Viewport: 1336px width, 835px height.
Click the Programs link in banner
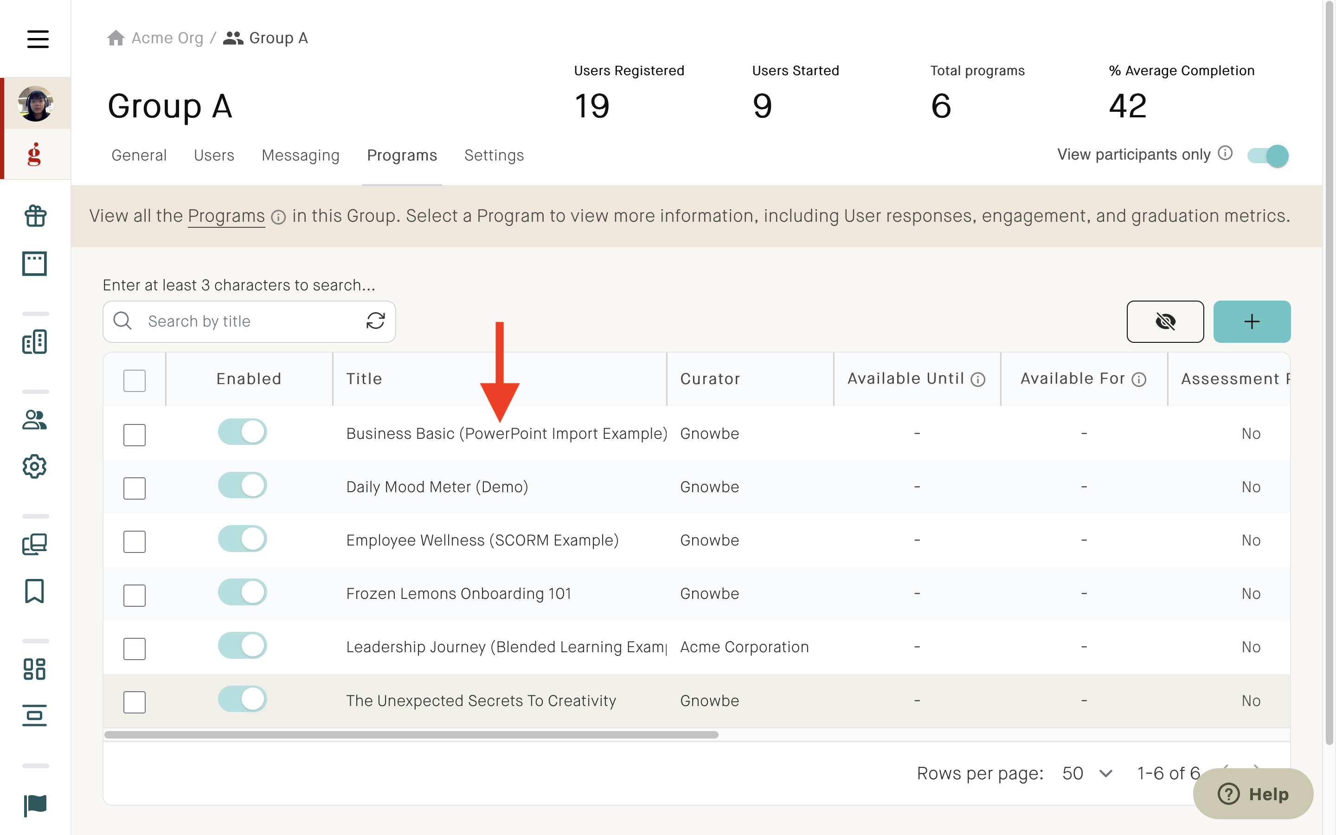(226, 216)
